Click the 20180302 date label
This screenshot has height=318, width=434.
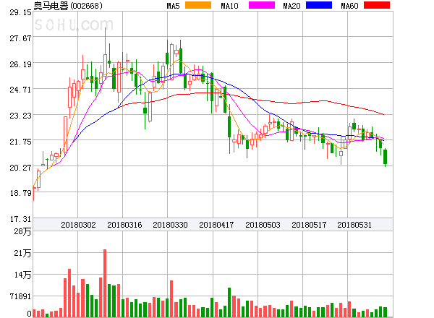click(78, 225)
